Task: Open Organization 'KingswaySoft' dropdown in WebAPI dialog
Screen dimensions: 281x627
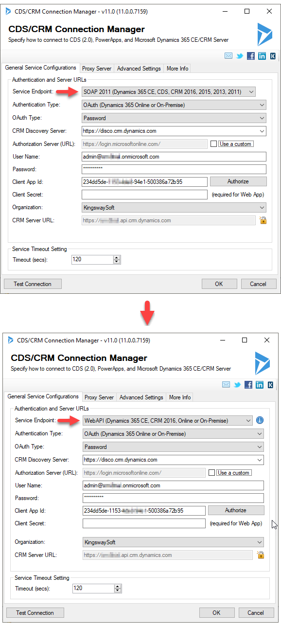Action: 173,542
